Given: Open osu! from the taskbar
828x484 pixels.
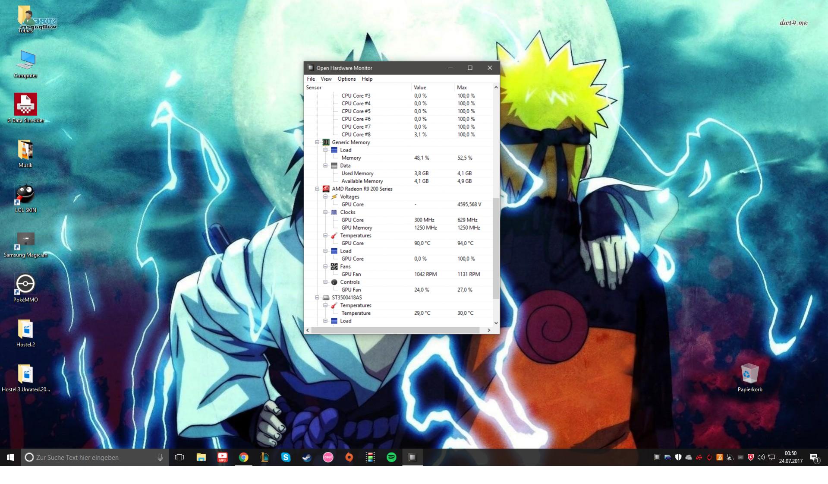Looking at the screenshot, I should coord(328,457).
